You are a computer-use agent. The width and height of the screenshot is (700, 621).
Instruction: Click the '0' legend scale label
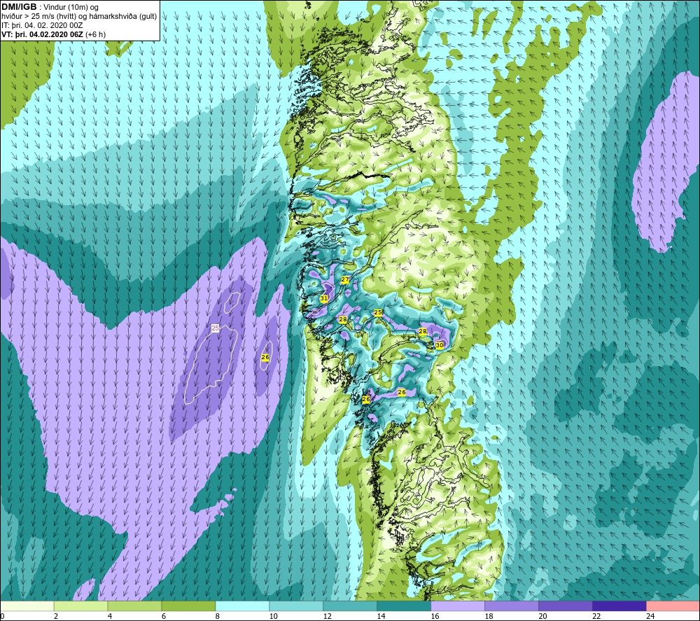tap(2, 616)
